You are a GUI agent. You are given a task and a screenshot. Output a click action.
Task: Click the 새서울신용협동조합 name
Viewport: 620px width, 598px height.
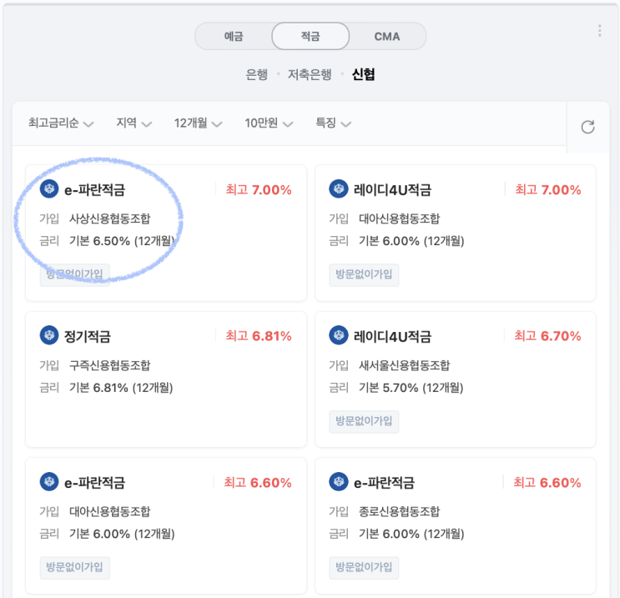pos(405,365)
